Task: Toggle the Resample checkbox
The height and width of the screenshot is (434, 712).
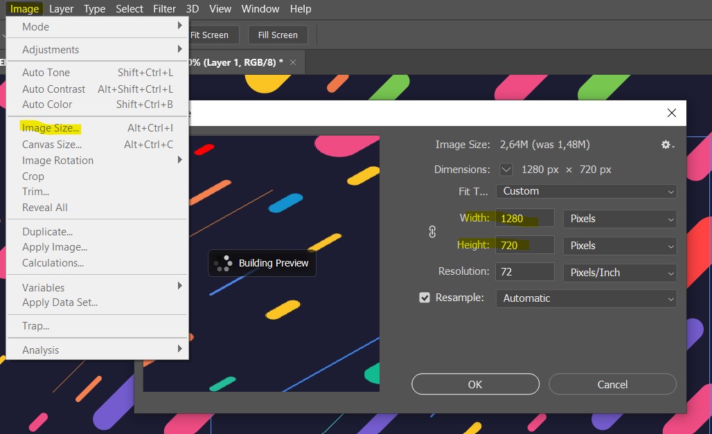Action: click(425, 298)
